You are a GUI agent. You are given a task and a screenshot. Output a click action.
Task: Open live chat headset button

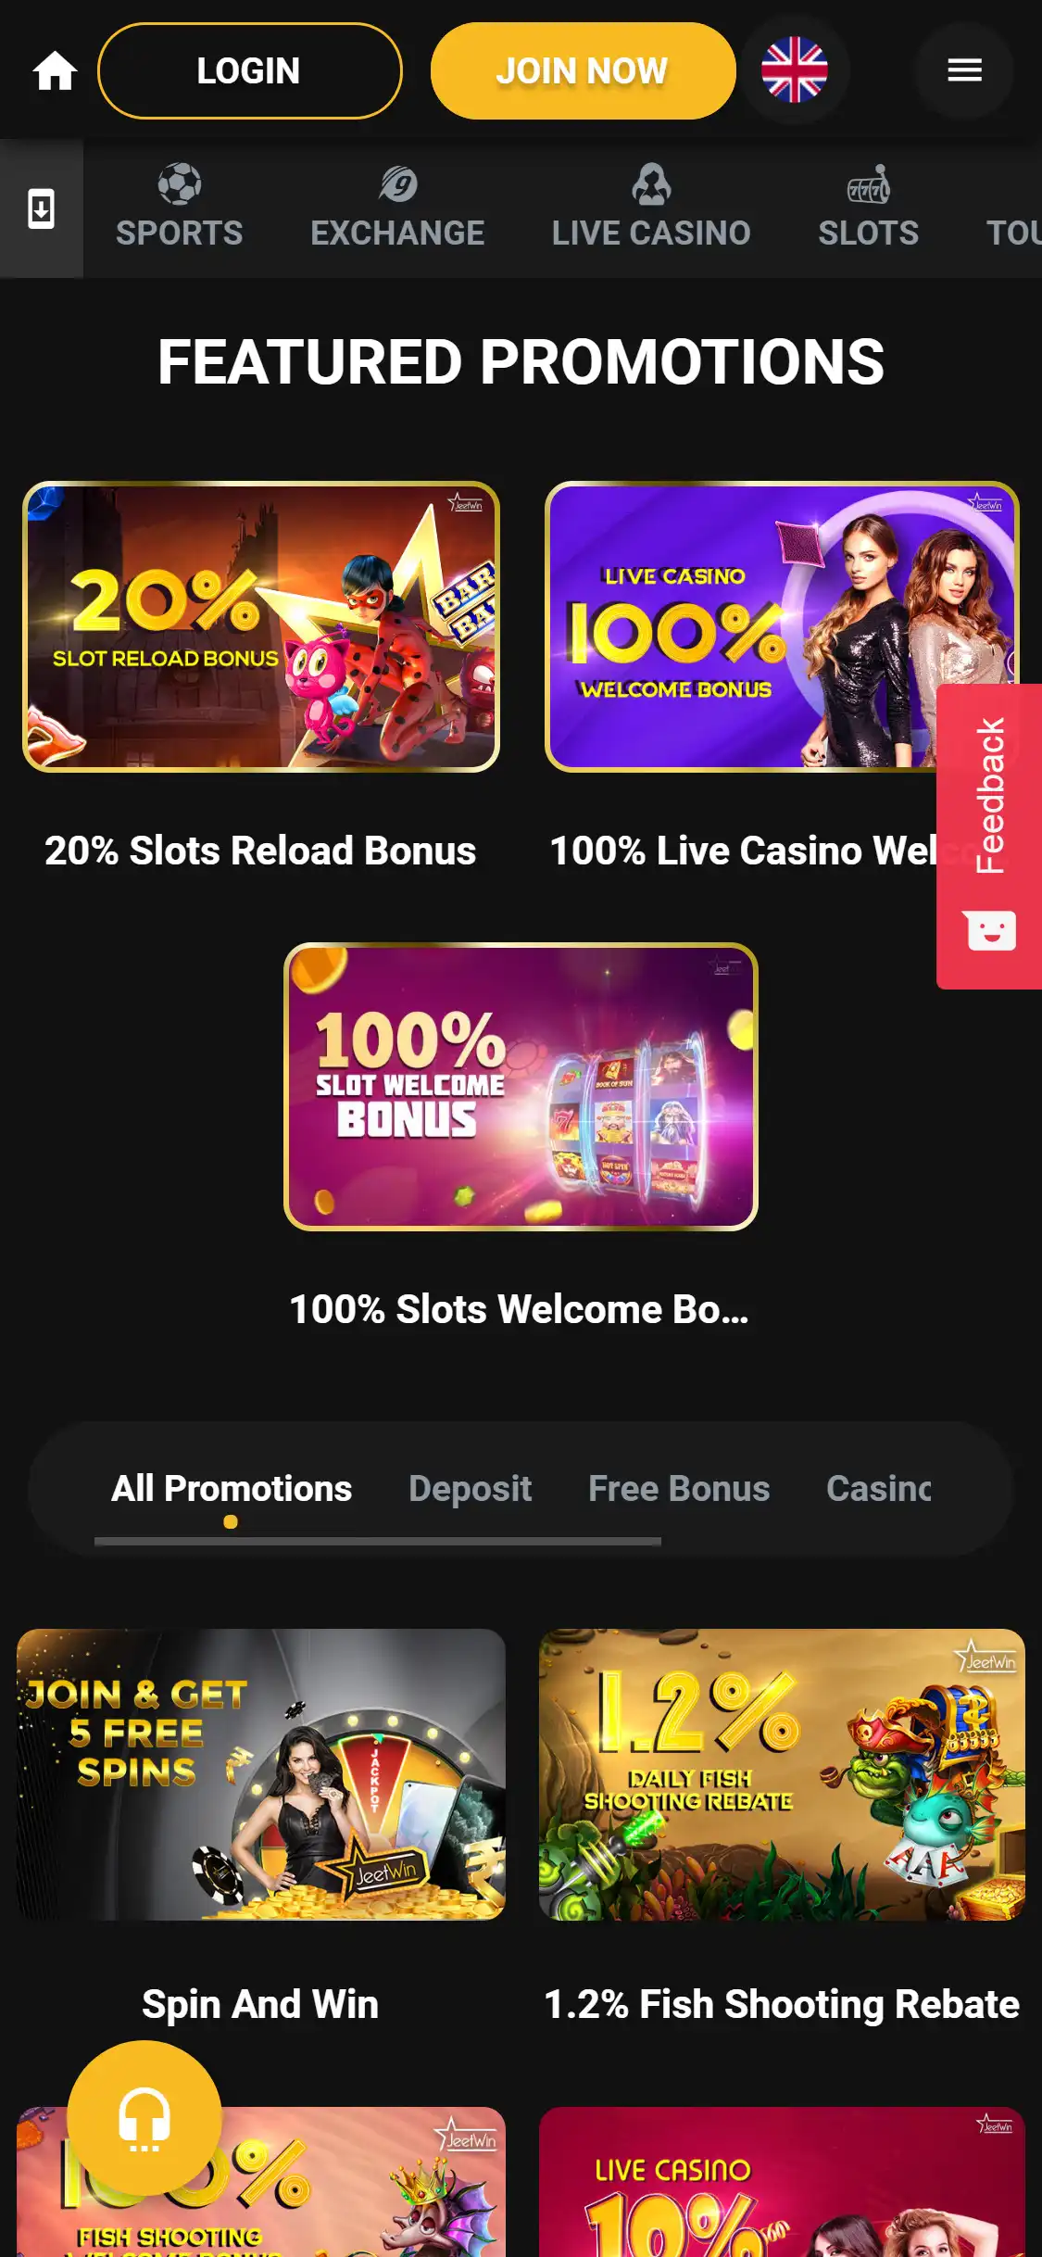pyautogui.click(x=144, y=2118)
